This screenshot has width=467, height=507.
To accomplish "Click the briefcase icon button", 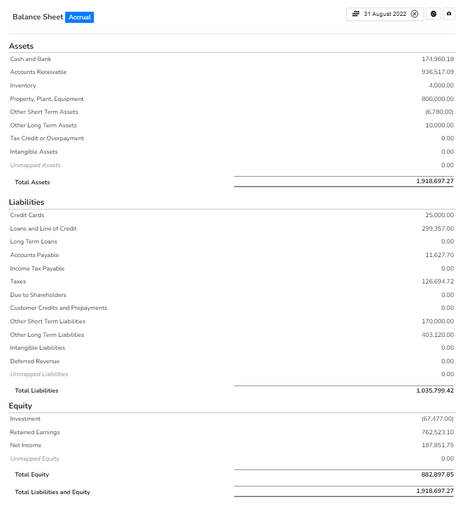I will pyautogui.click(x=449, y=14).
